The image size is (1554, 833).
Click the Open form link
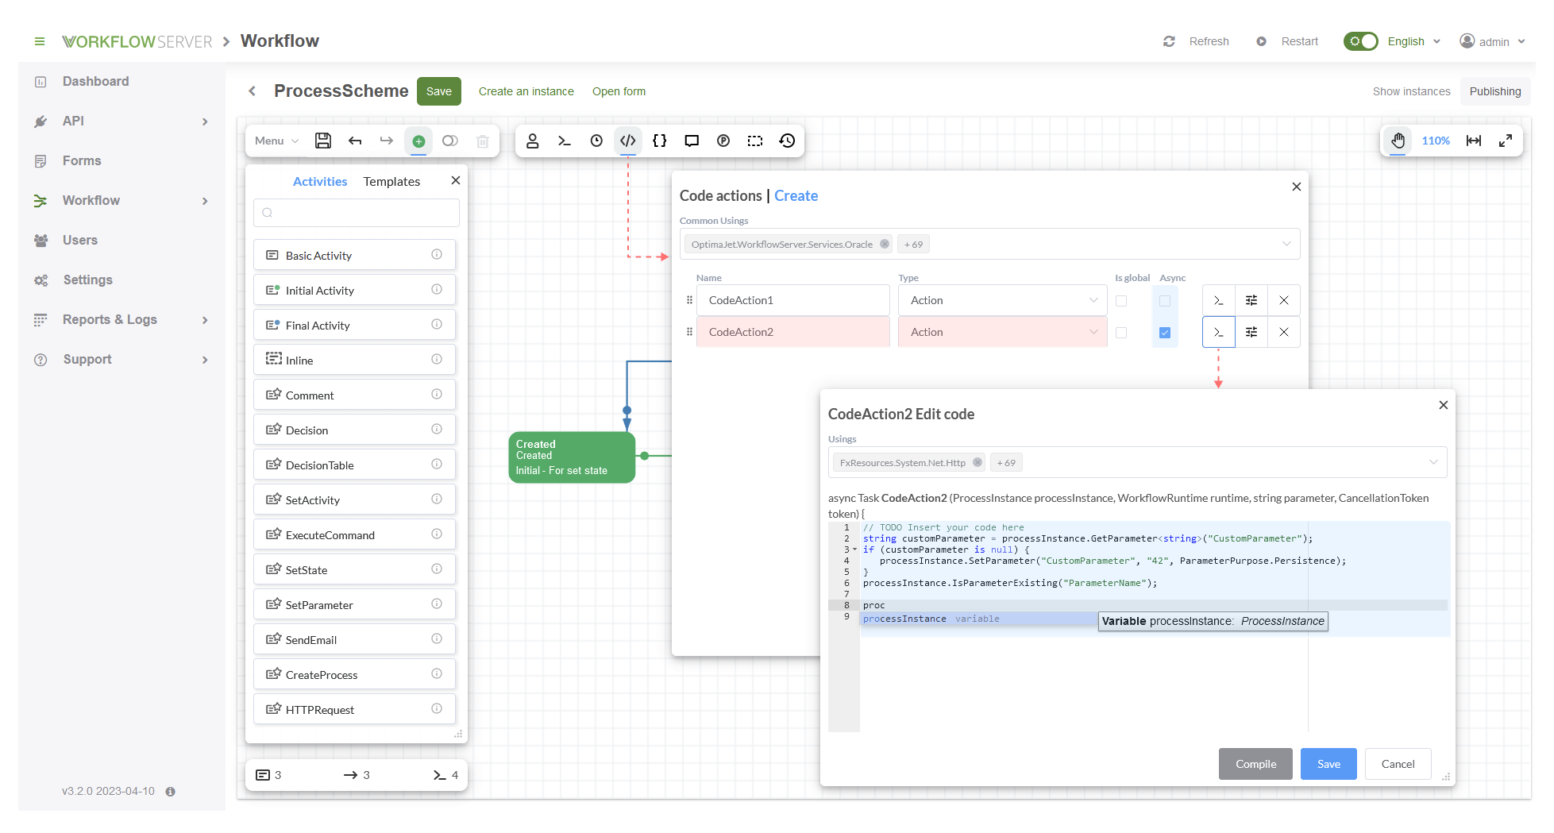[619, 91]
